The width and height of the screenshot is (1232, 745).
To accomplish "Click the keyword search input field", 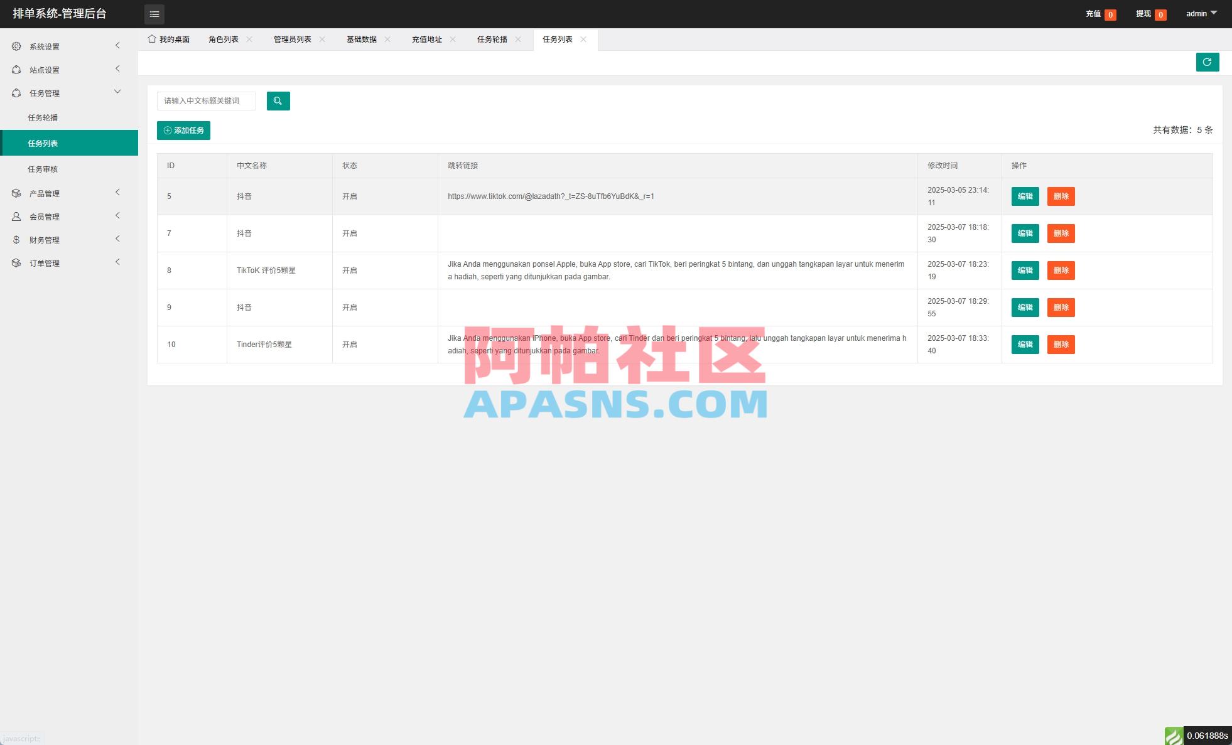I will pos(207,100).
